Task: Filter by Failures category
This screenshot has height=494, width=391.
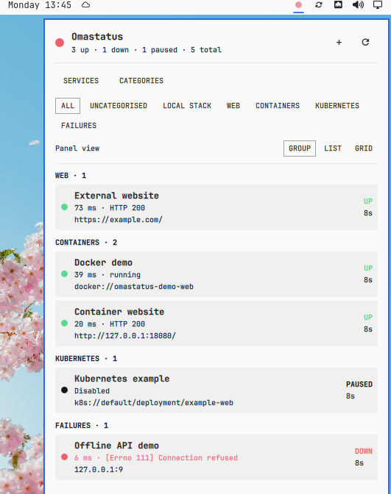Action: point(79,126)
